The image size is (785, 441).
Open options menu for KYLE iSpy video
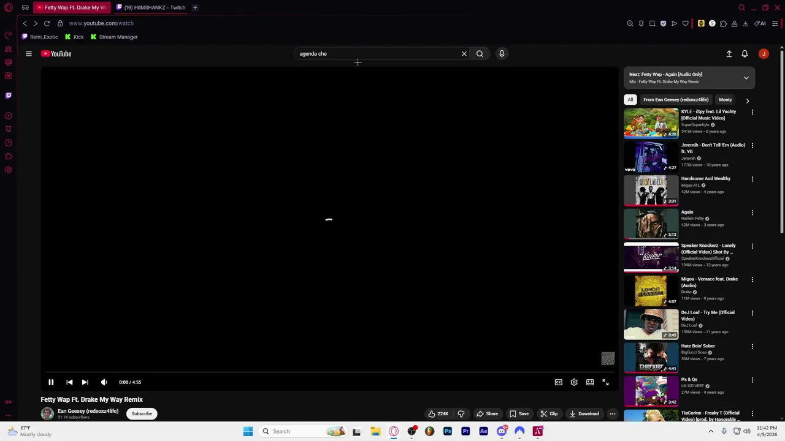(752, 112)
